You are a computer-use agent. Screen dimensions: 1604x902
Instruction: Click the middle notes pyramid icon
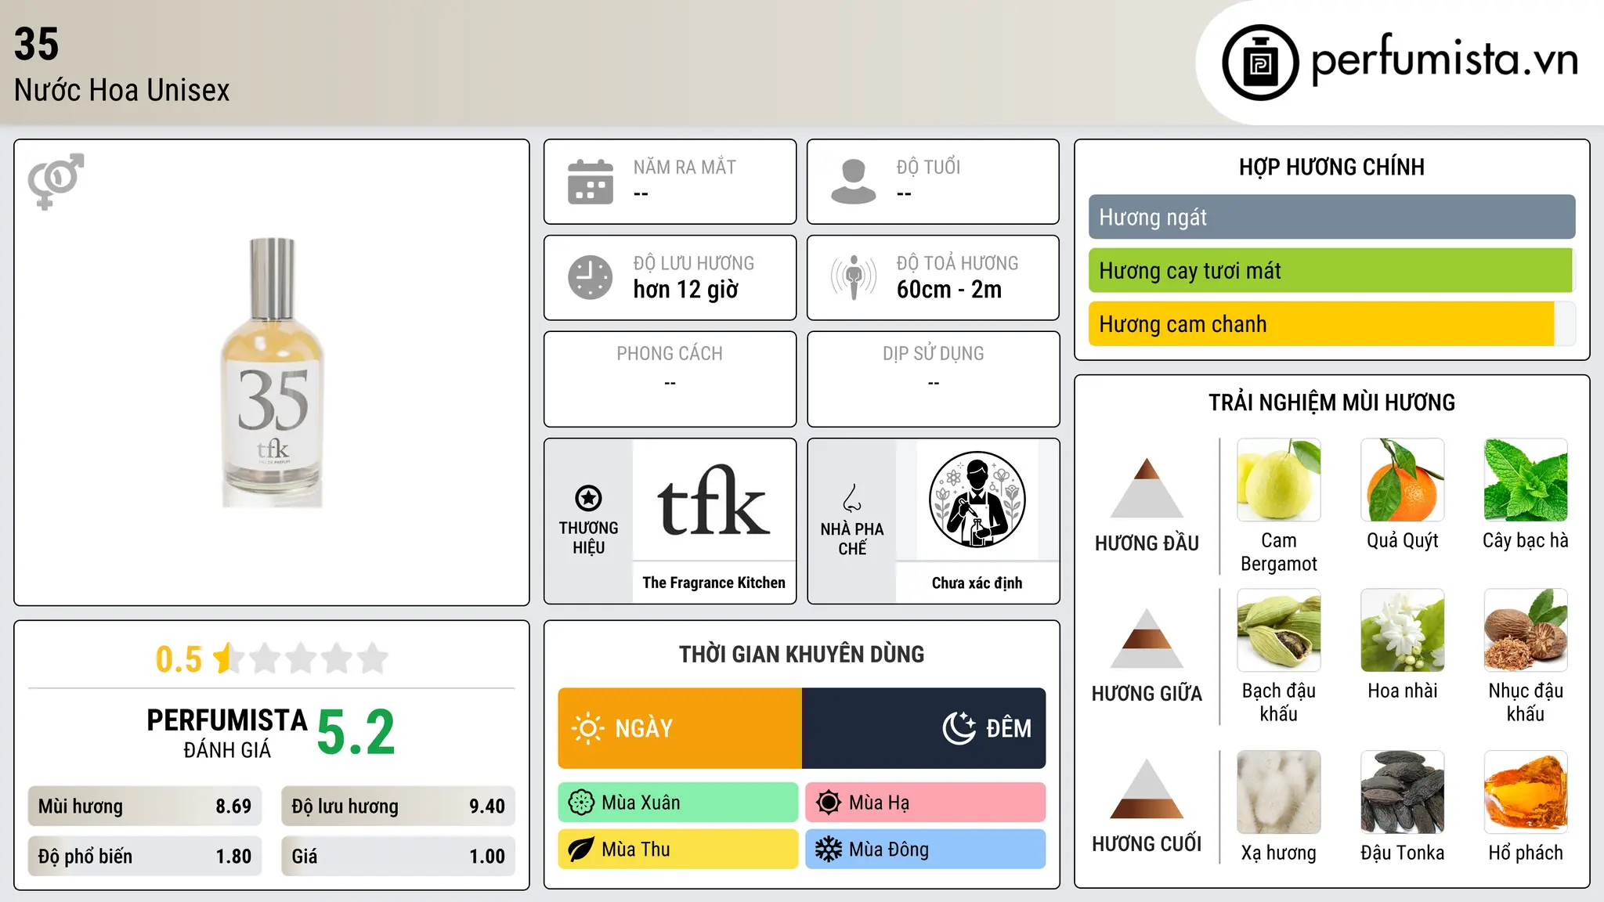[1147, 638]
